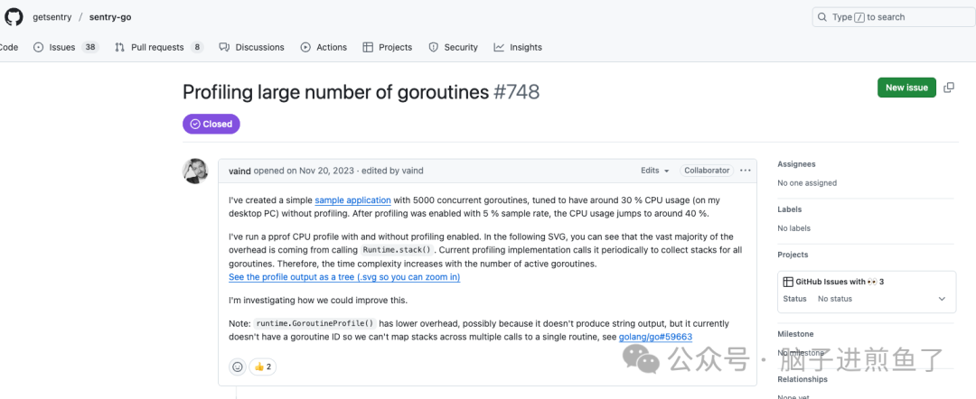Click the 'No one assigned' text
The width and height of the screenshot is (976, 399).
(807, 183)
